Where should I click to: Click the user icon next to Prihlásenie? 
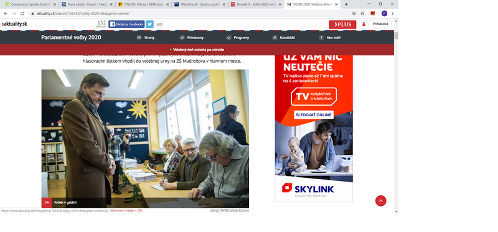tap(364, 24)
